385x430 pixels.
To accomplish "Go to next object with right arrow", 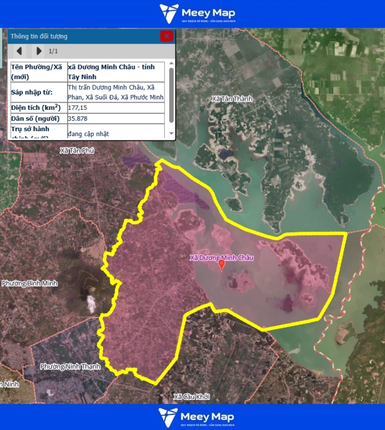I will 38,51.
